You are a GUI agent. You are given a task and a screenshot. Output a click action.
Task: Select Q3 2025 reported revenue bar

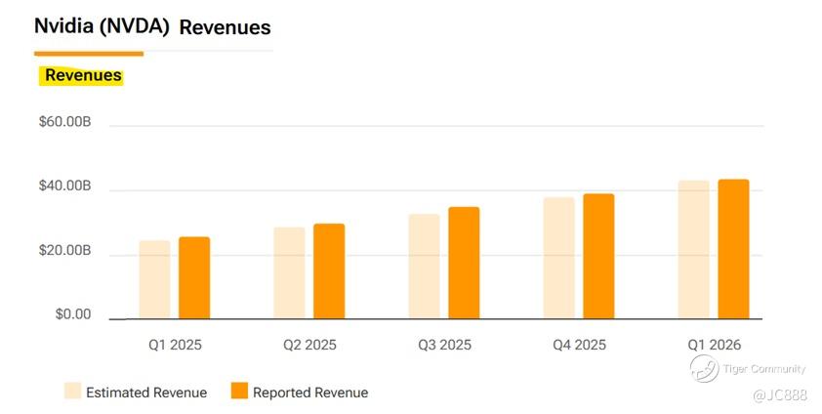pyautogui.click(x=464, y=263)
